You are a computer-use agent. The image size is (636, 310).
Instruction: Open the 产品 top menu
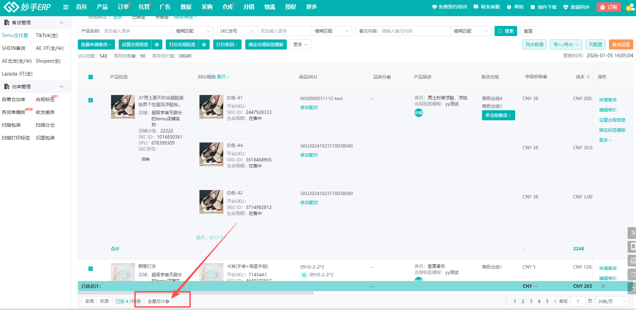pos(102,7)
